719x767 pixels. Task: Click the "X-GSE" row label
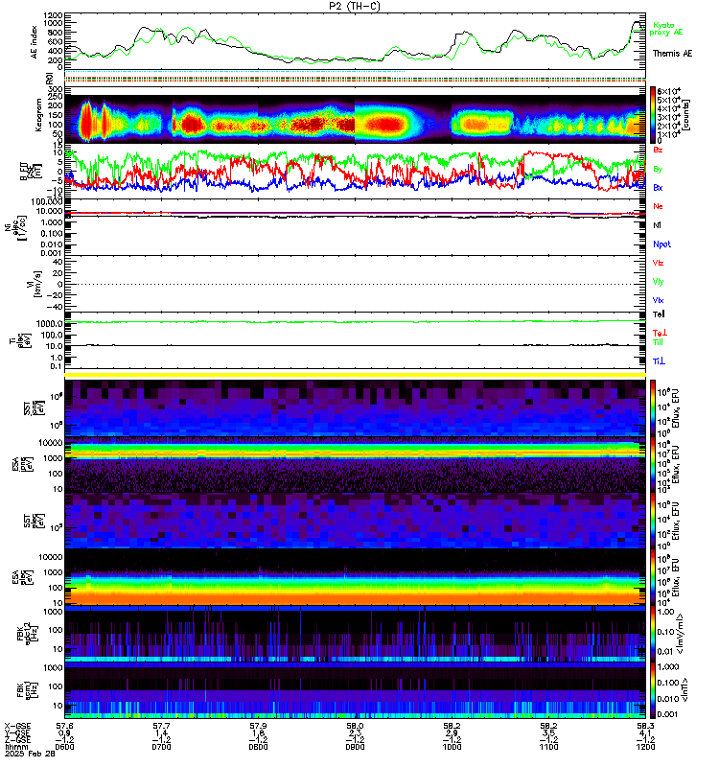17,726
